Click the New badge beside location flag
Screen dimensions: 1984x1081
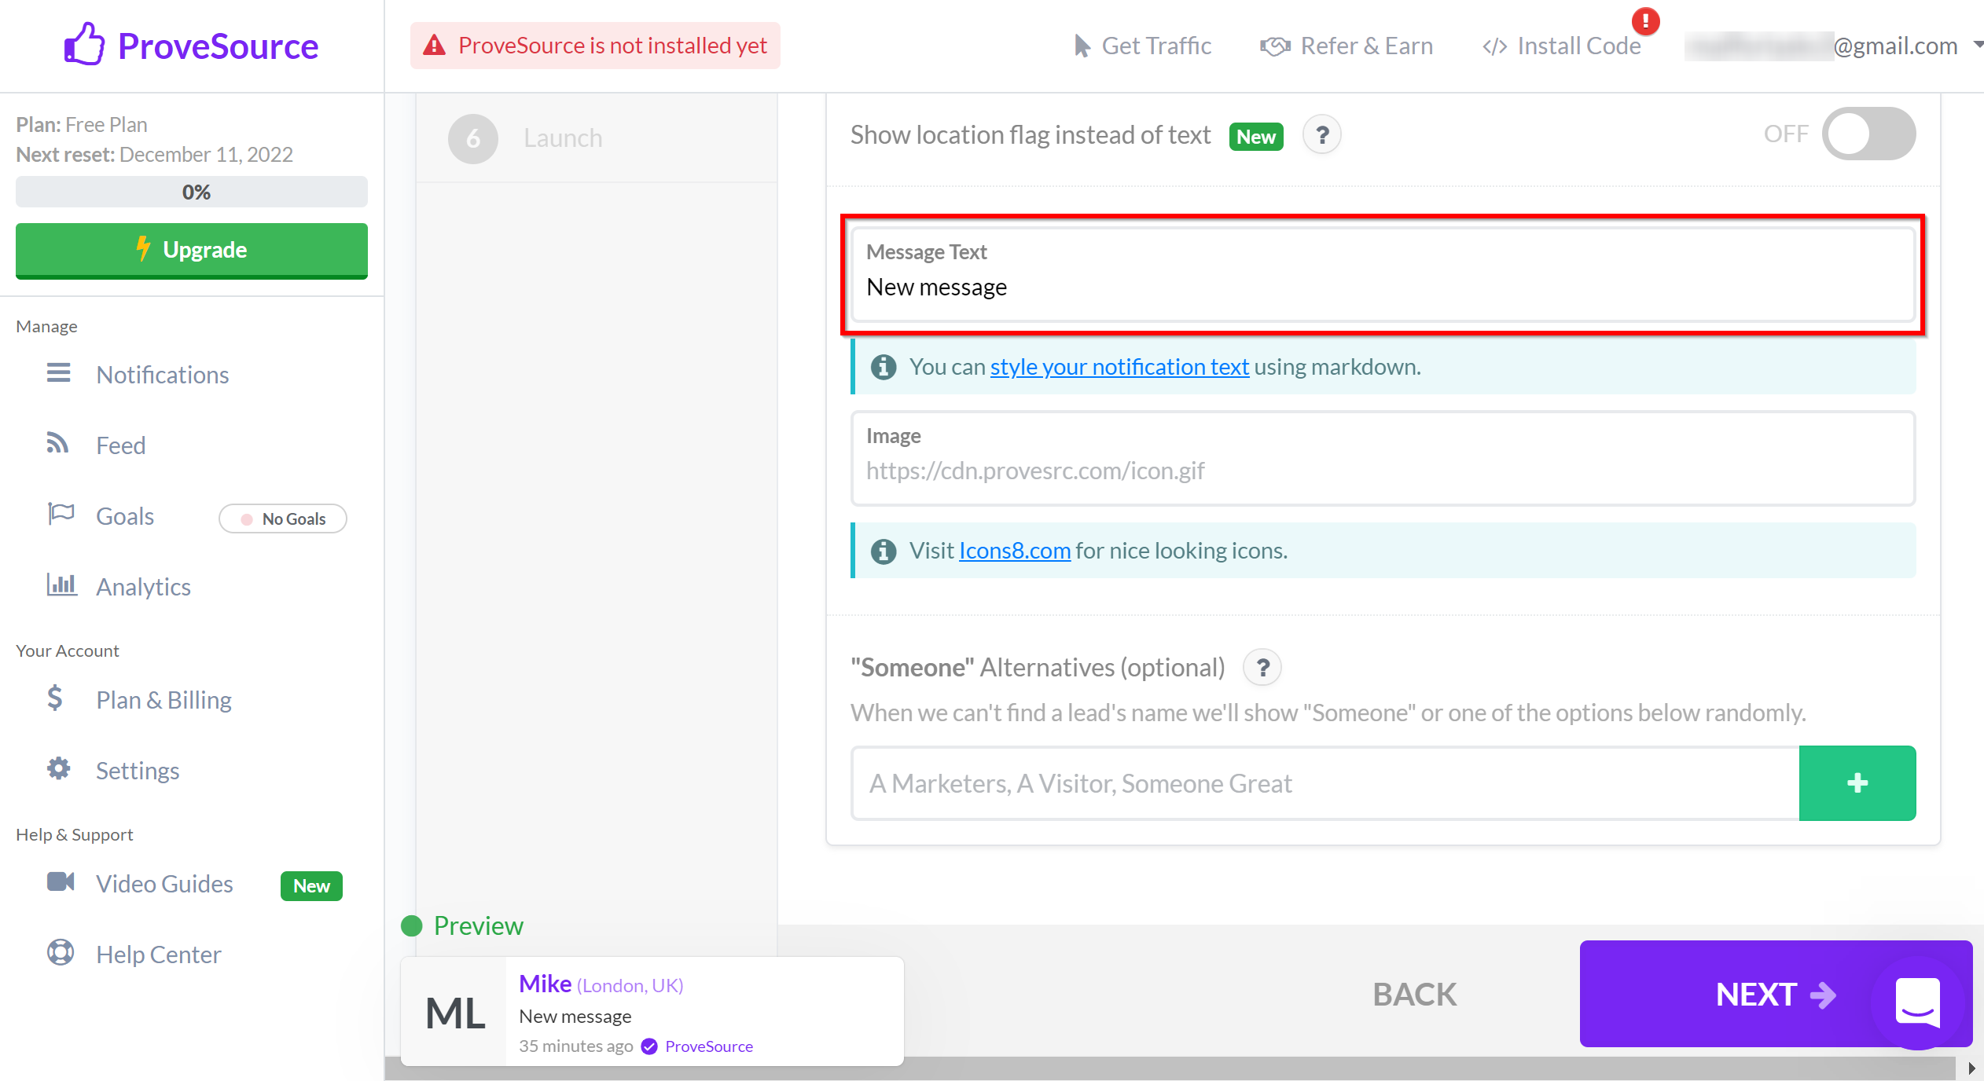[1256, 137]
